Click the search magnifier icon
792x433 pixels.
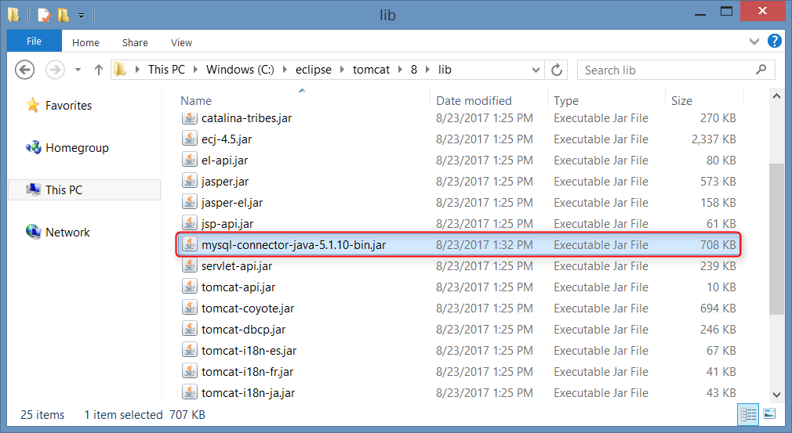coord(761,70)
